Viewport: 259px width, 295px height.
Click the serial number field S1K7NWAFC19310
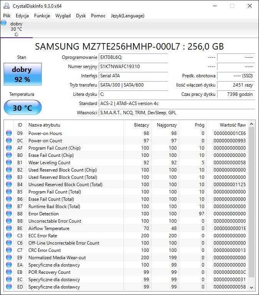pyautogui.click(x=133, y=67)
